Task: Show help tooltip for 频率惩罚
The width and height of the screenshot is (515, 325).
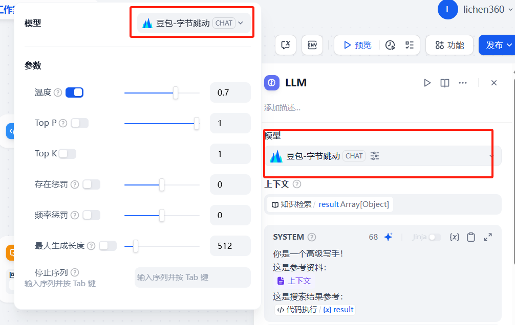Action: [75, 215]
